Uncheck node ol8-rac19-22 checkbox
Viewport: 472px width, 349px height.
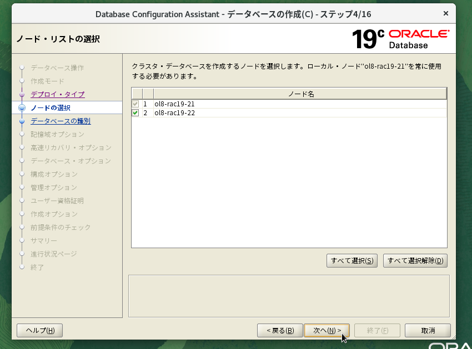(x=135, y=113)
